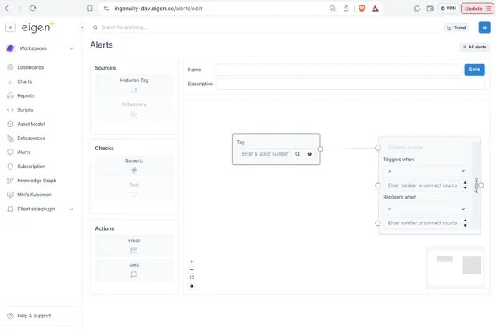Toggle the VPN button
Image resolution: width=496 pixels, height=330 pixels.
pos(448,9)
